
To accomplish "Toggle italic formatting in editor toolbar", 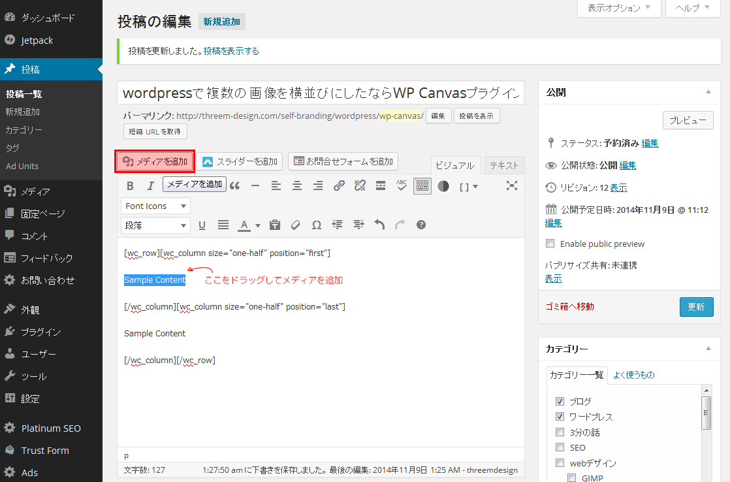I will (150, 186).
